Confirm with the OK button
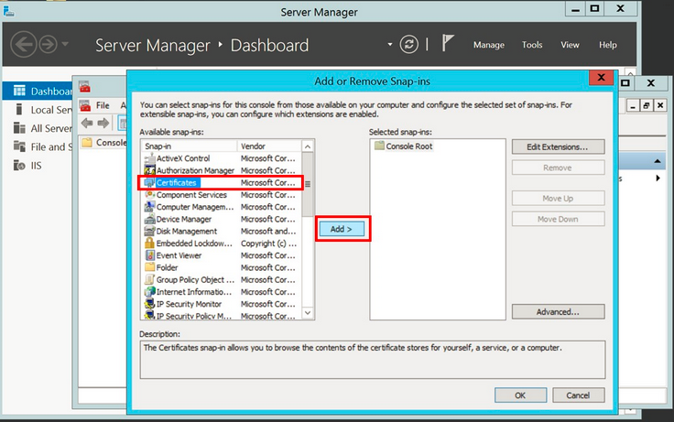 click(x=520, y=395)
